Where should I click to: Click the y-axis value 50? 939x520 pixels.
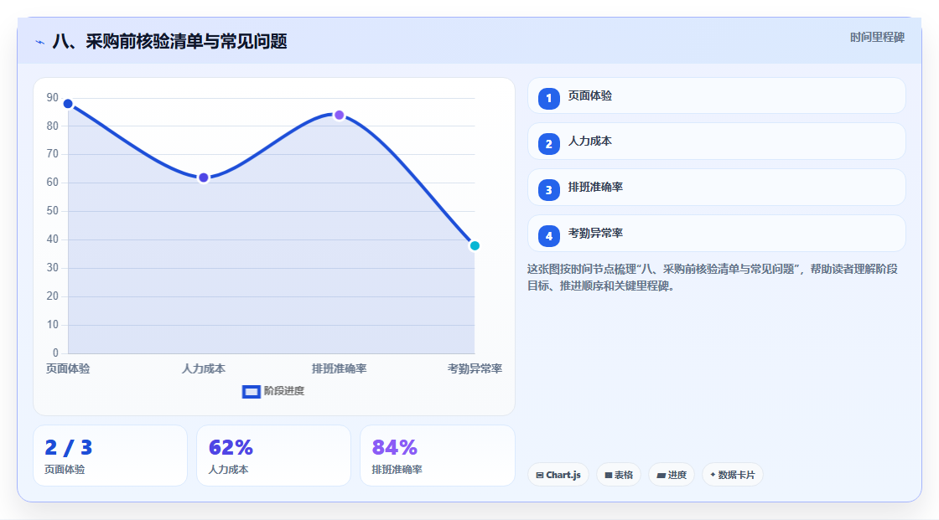coord(53,211)
